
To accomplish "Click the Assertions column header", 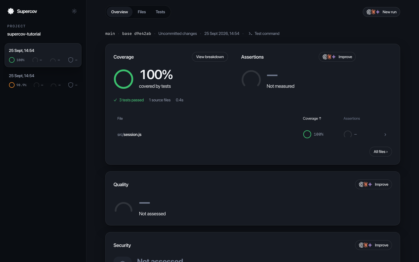I will (352, 118).
